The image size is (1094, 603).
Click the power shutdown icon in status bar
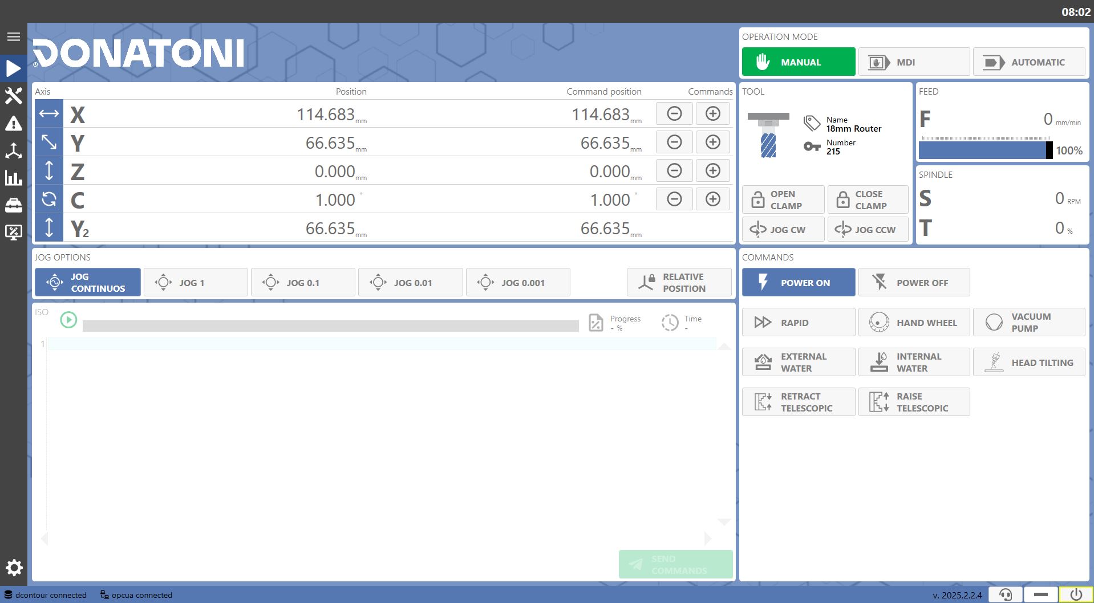1076,595
